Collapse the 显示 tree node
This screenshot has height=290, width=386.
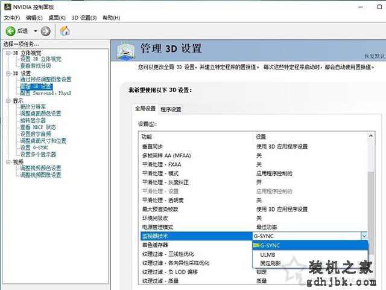click(x=8, y=101)
